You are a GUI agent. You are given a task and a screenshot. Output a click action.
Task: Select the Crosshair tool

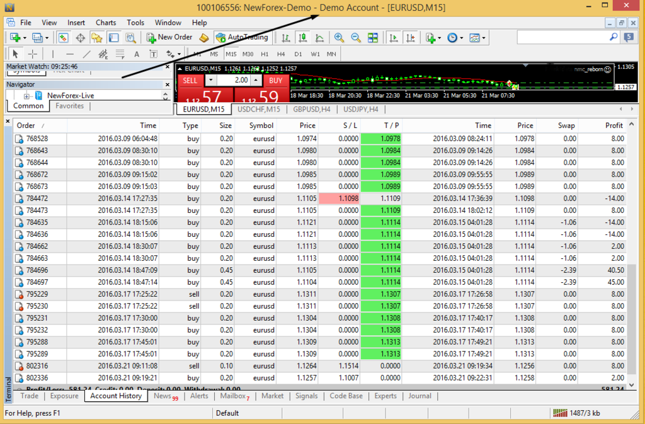tap(33, 54)
